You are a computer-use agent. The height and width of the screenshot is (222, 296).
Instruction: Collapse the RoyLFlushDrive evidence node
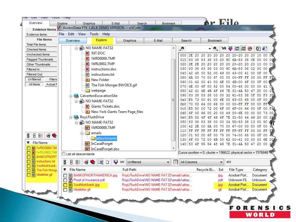71,117
